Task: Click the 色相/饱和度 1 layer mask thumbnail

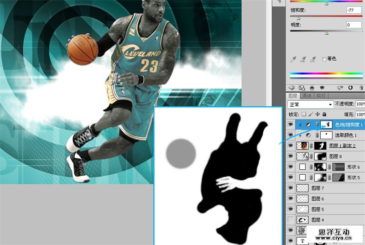Action: (x=327, y=125)
